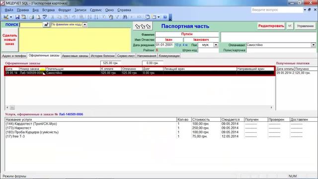This screenshot has width=318, height=179.
Task: Open the View mode dropdown arrow
Action: [x=11, y=17]
